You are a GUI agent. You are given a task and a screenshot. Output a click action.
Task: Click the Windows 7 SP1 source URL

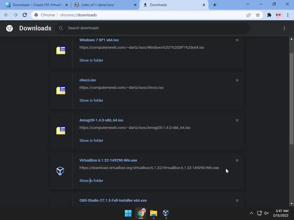click(142, 48)
